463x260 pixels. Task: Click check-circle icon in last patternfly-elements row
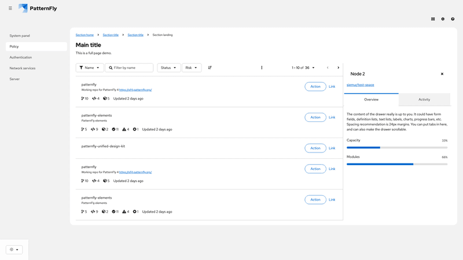coord(113,211)
